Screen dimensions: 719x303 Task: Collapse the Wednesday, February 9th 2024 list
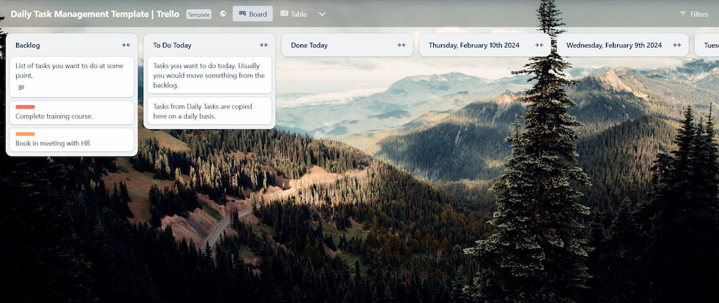pyautogui.click(x=677, y=45)
